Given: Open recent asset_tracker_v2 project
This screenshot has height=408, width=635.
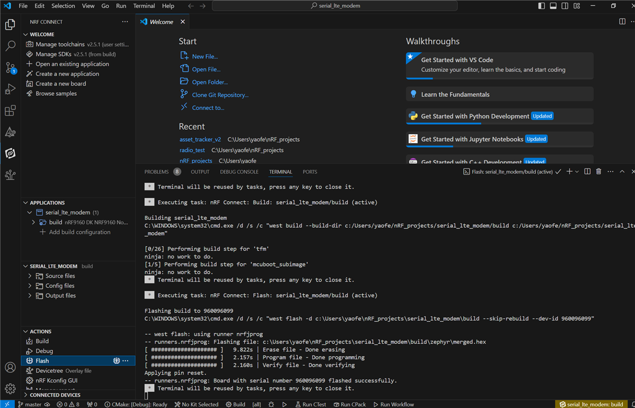Looking at the screenshot, I should [200, 139].
